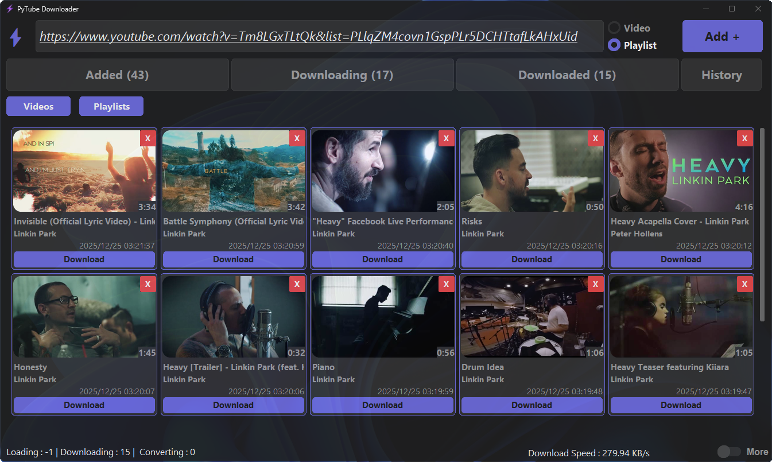Click the "Peter Hollens" channel name
The height and width of the screenshot is (462, 772).
click(x=637, y=234)
